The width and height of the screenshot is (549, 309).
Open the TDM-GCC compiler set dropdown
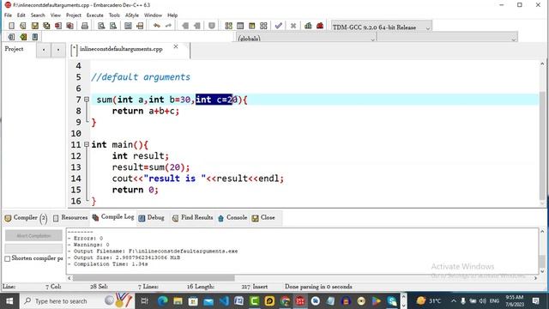tap(381, 27)
